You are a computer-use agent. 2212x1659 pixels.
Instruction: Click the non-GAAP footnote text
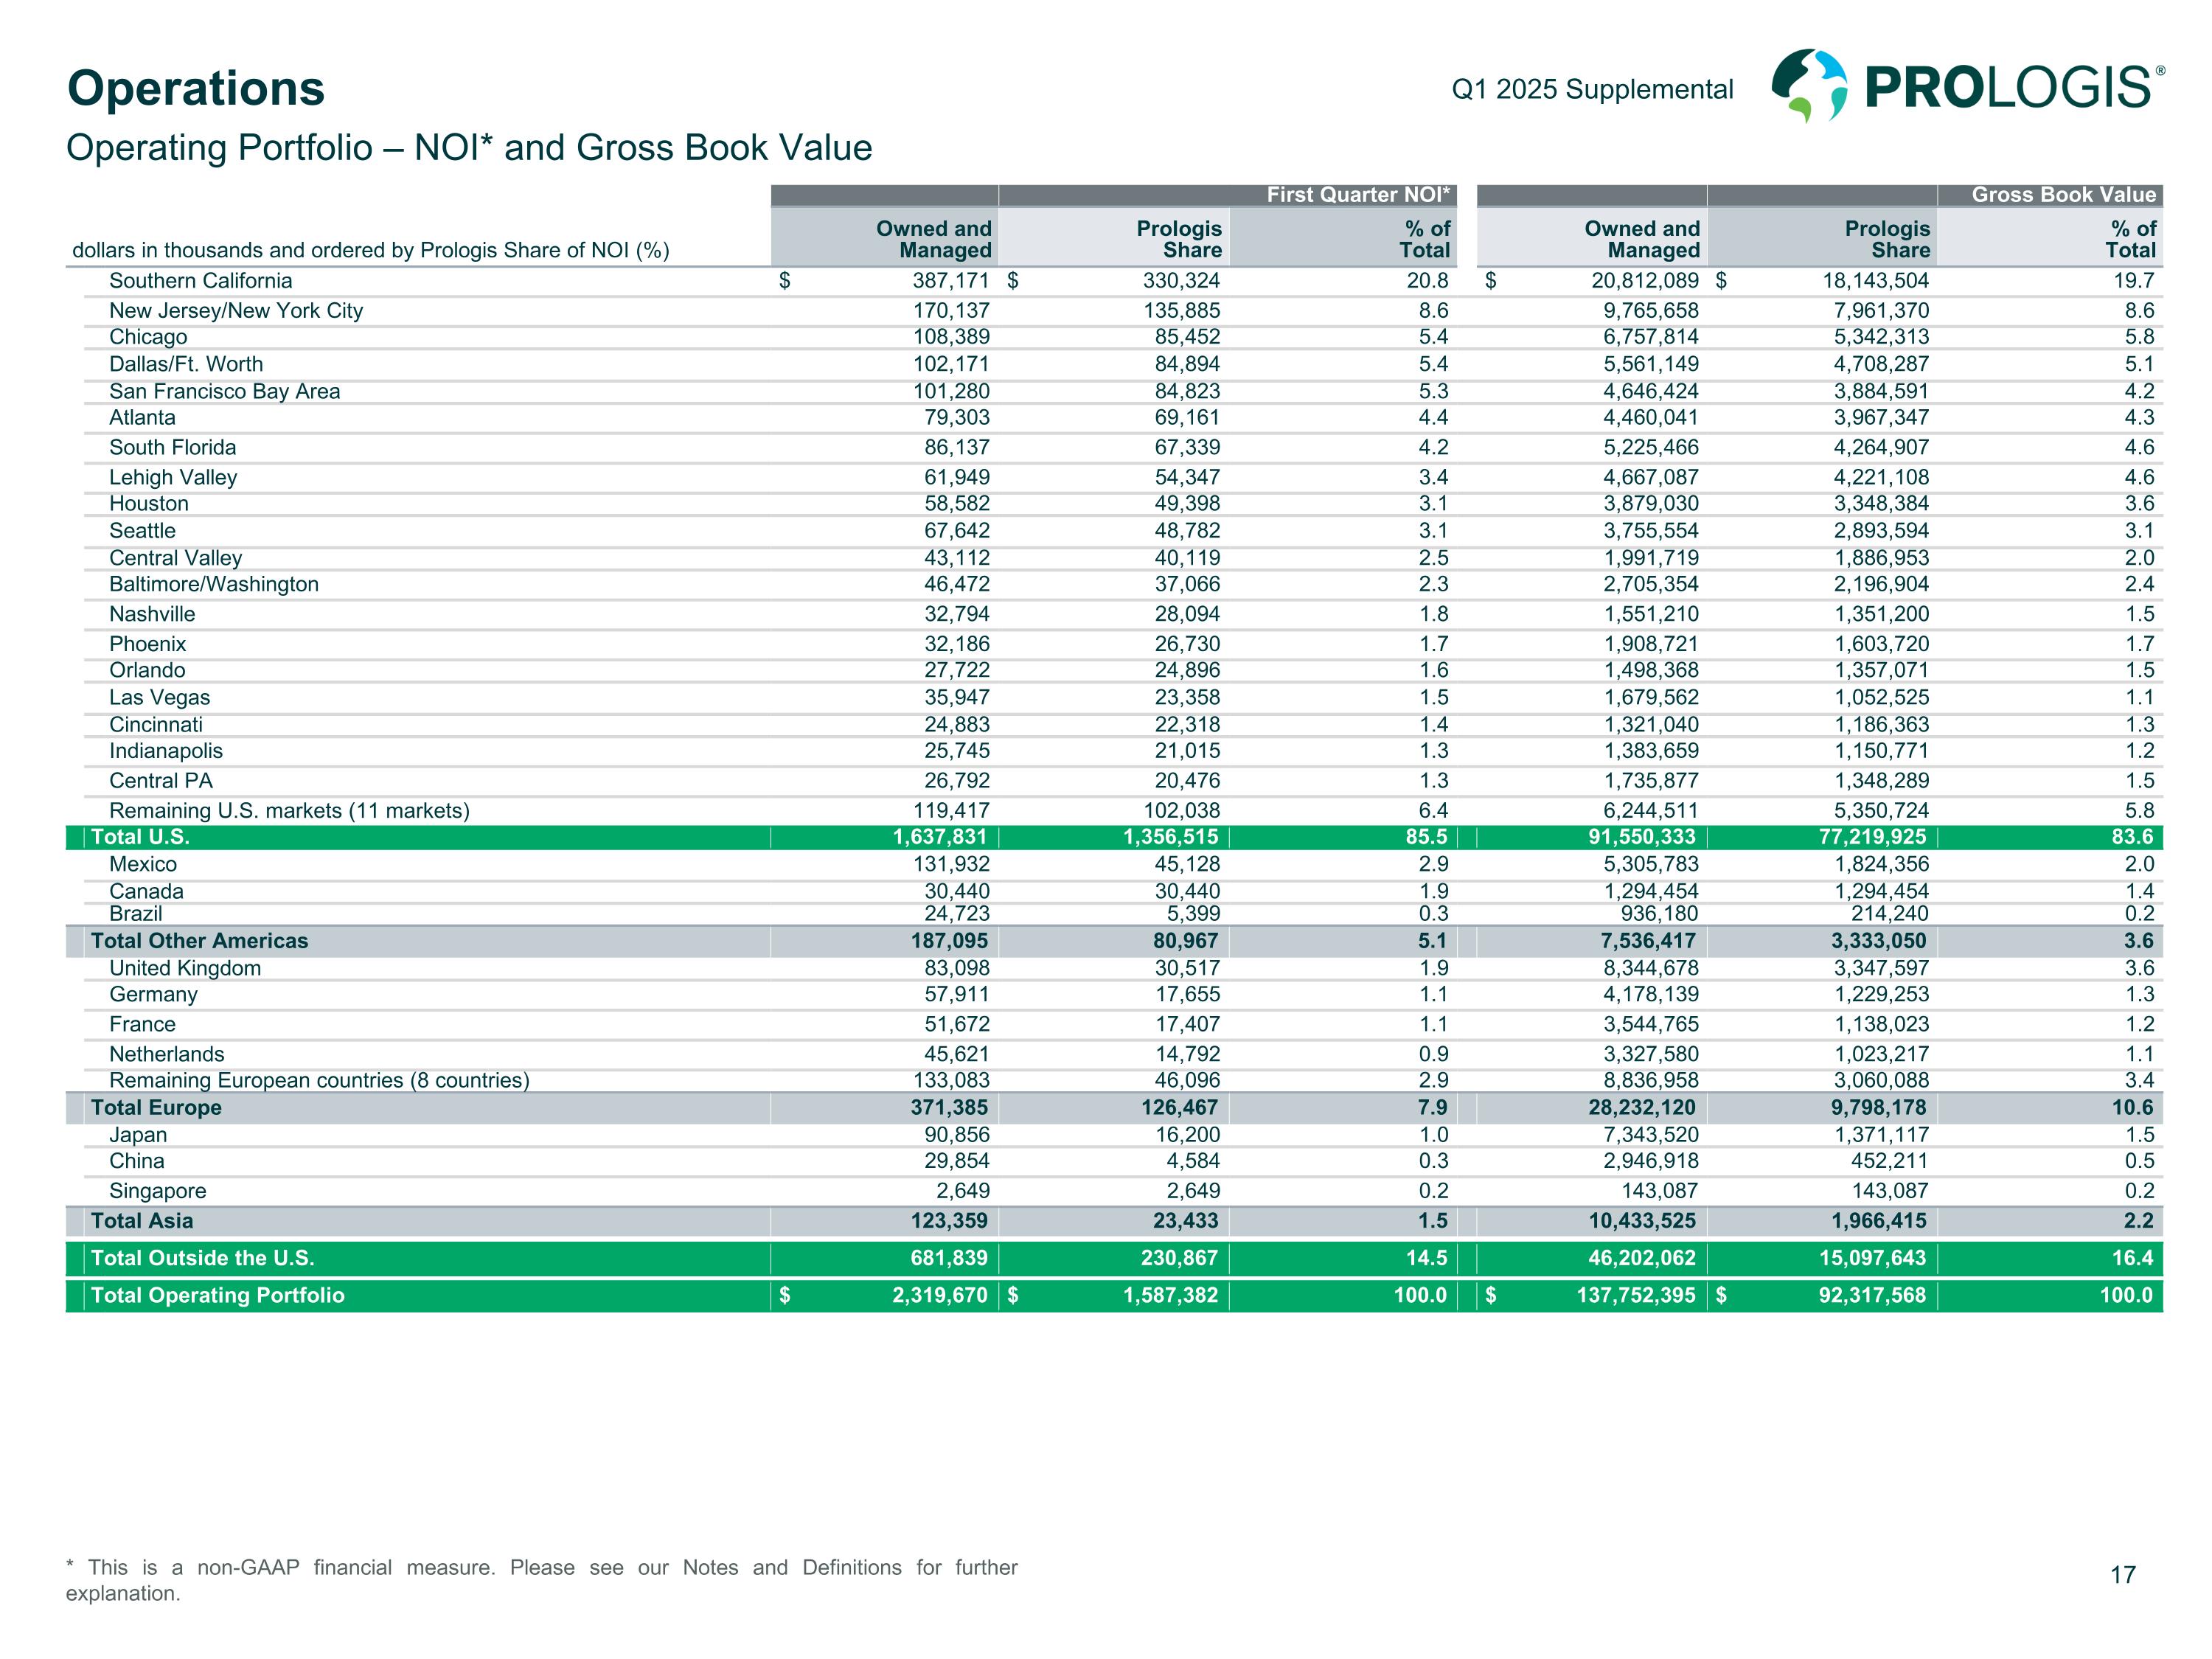541,1579
